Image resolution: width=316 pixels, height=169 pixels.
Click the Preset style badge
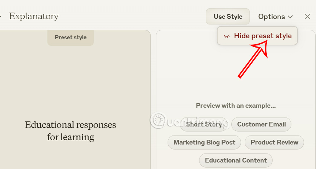pyautogui.click(x=71, y=37)
